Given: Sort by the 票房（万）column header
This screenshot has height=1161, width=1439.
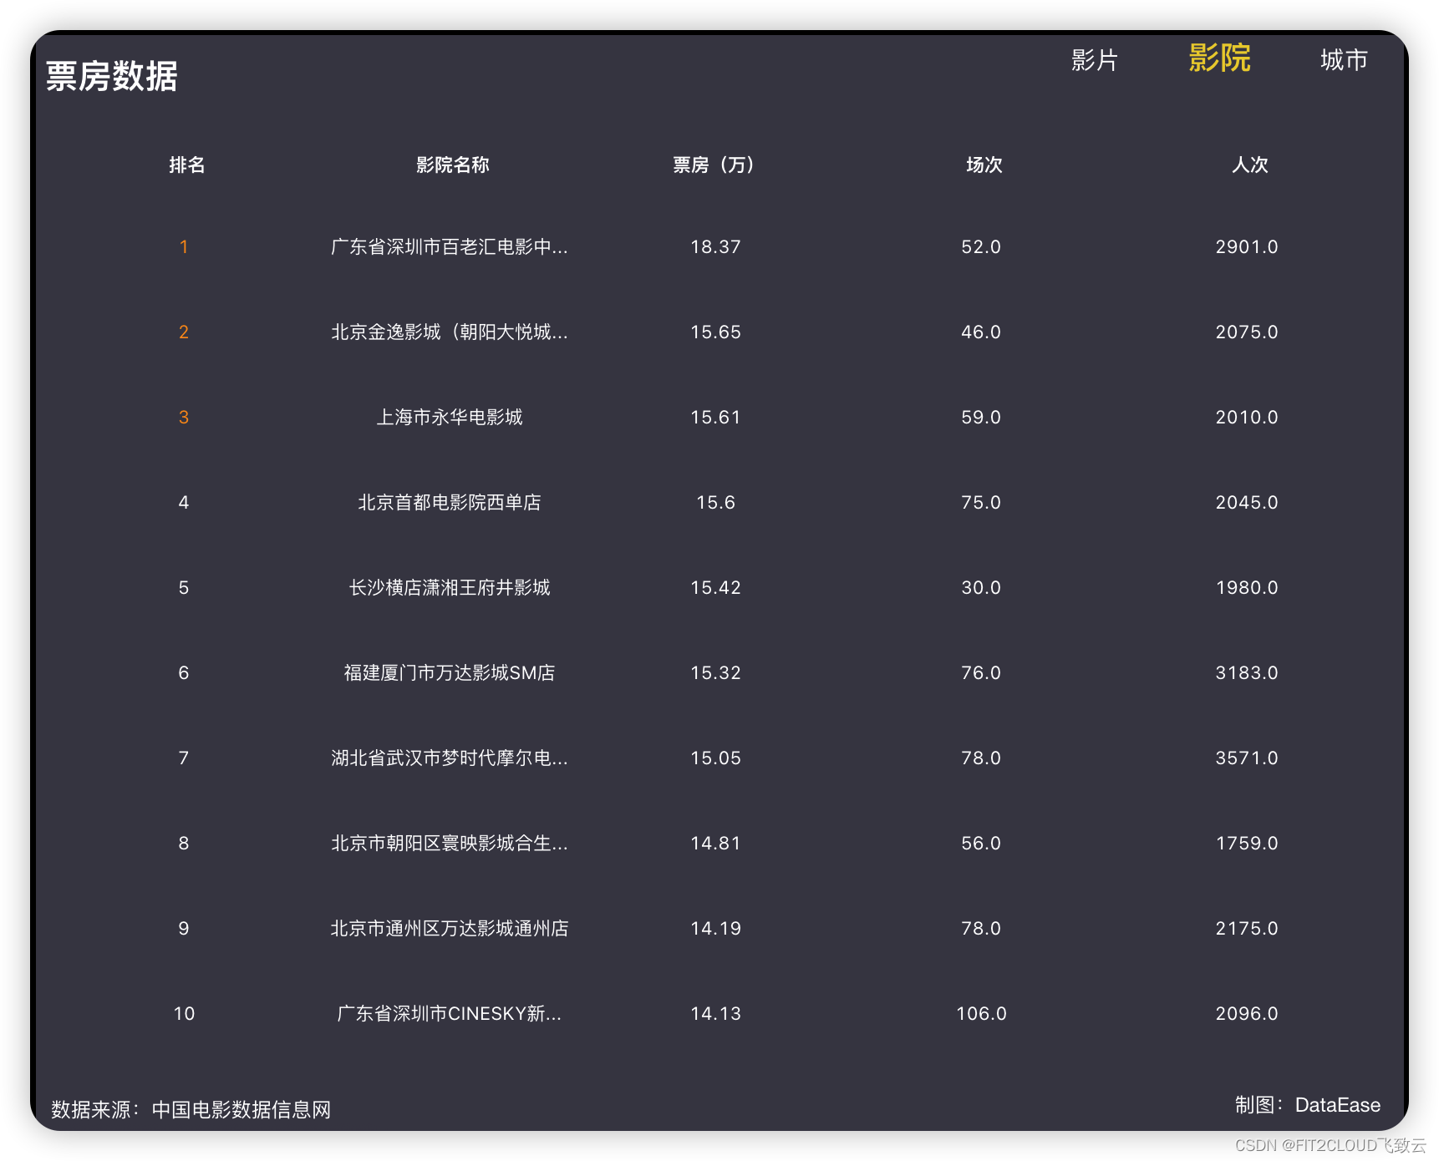Looking at the screenshot, I should tap(714, 165).
